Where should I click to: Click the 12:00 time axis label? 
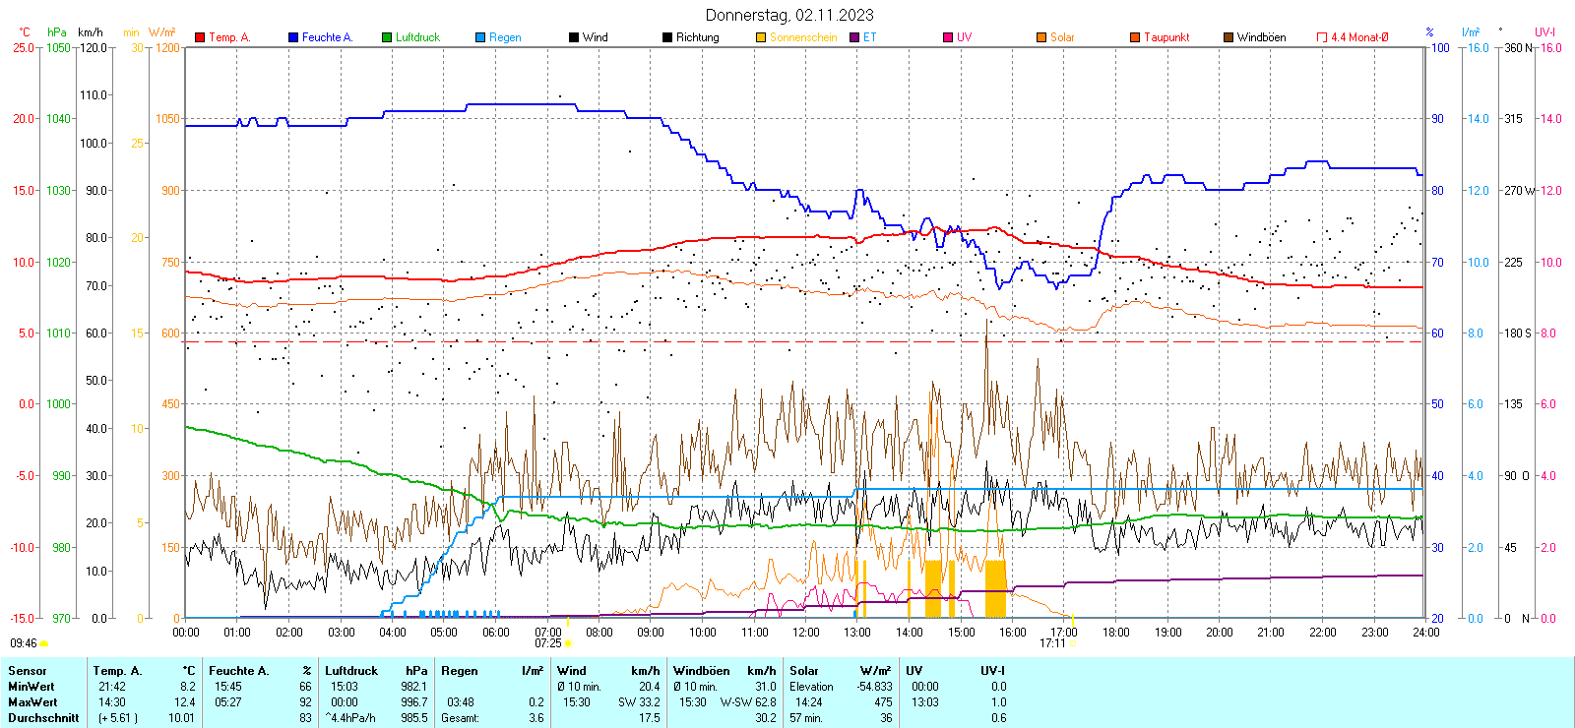pos(806,633)
